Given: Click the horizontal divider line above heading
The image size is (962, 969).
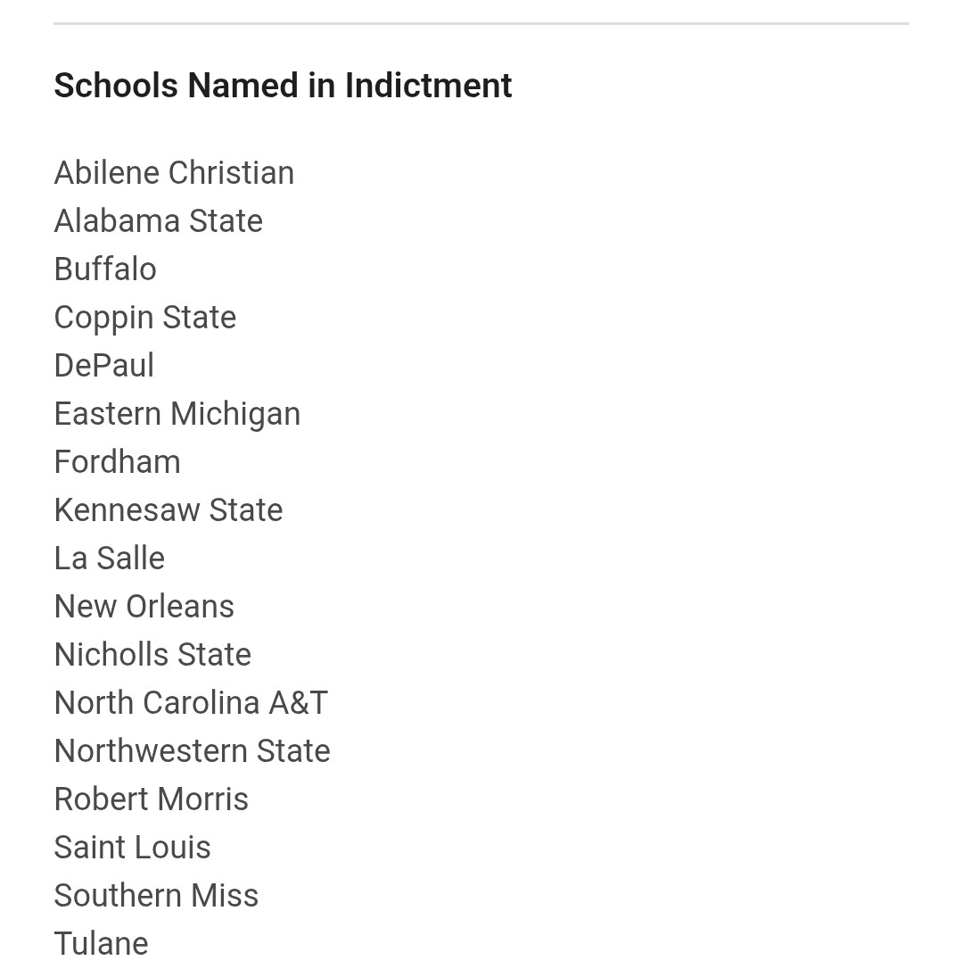Looking at the screenshot, I should click(x=481, y=23).
